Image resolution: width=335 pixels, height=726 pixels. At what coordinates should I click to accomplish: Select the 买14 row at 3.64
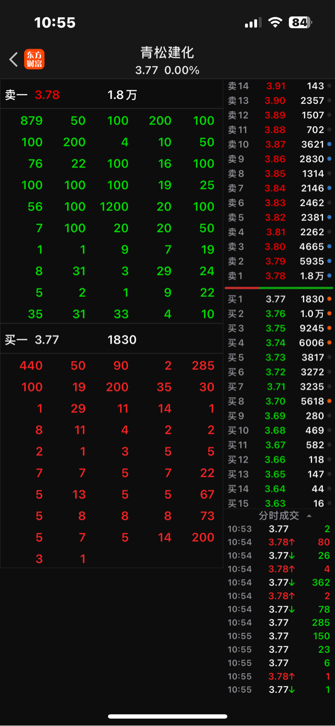pyautogui.click(x=279, y=489)
